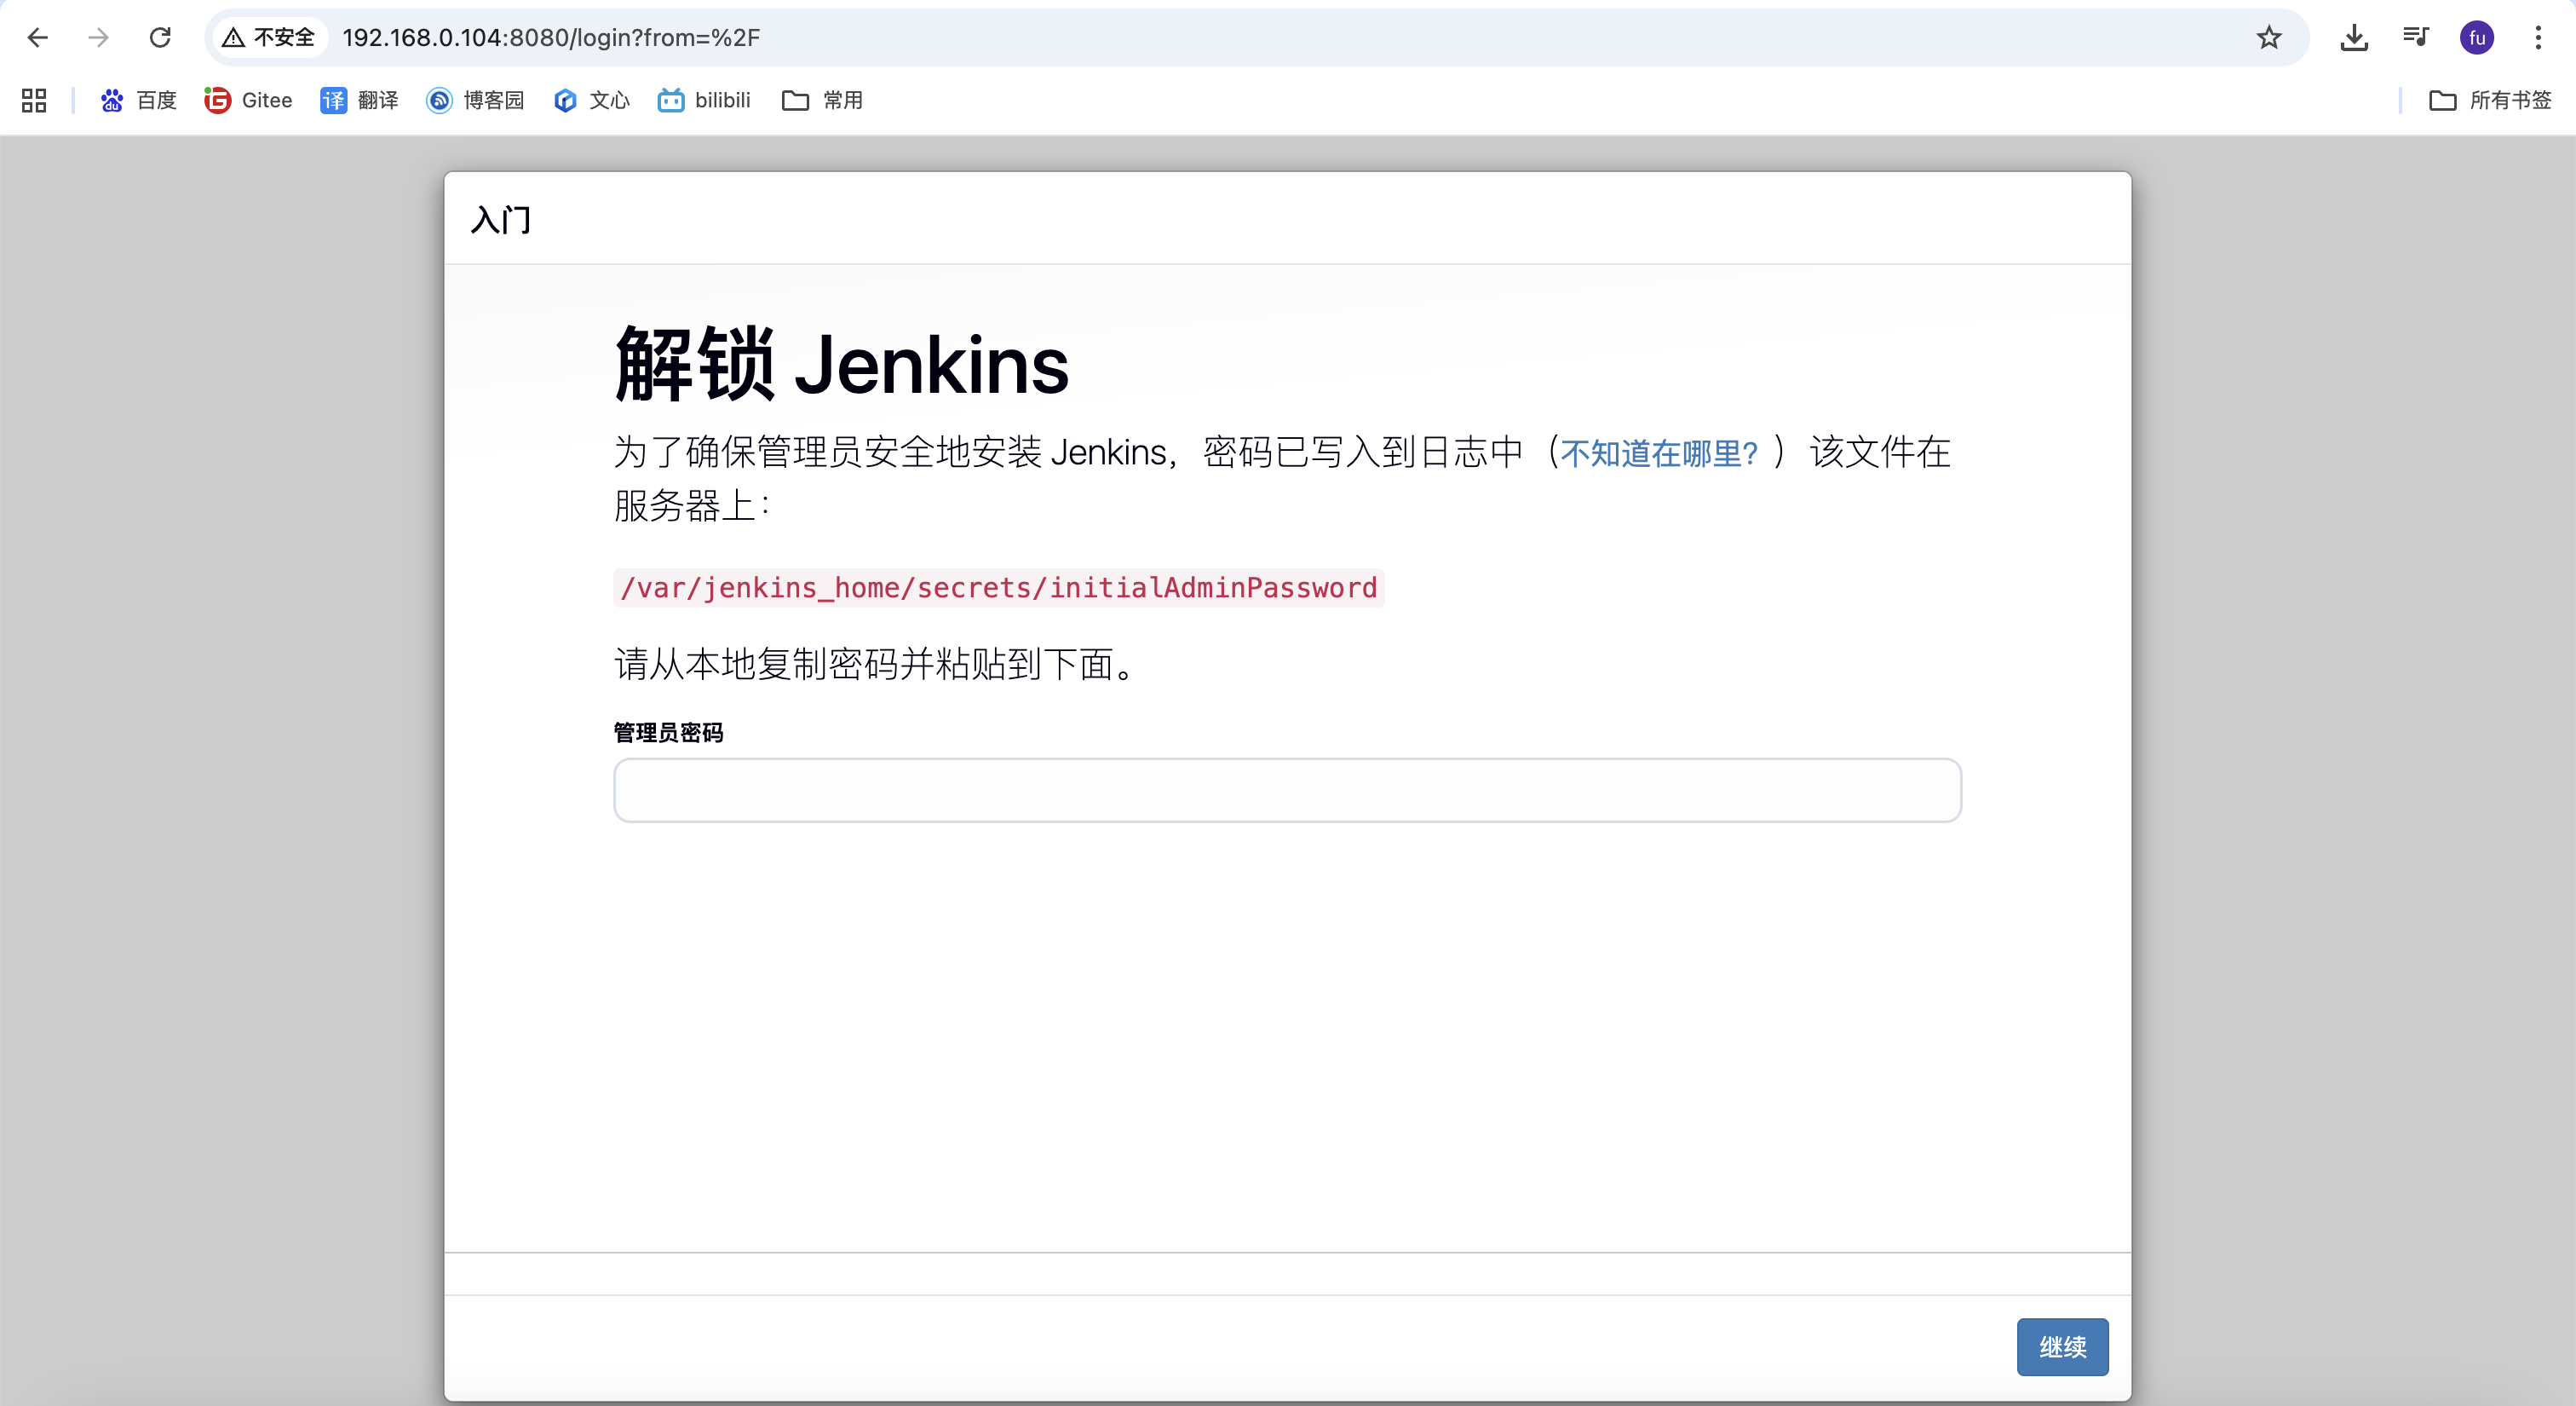Bookmark this page with the star icon
2576x1406 pixels.
pos(2268,38)
